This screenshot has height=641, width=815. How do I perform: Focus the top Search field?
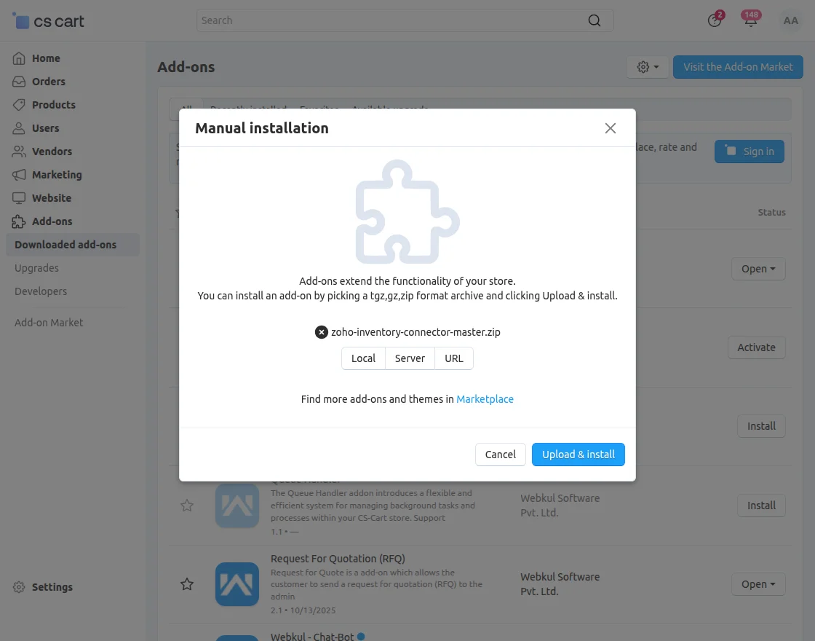(x=393, y=20)
